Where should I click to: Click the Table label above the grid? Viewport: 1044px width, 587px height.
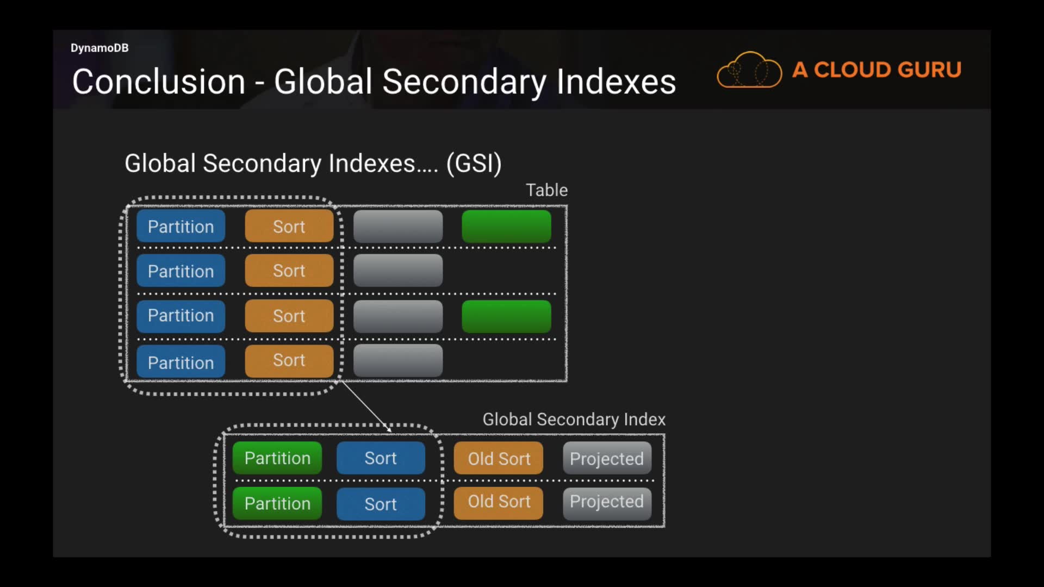pyautogui.click(x=546, y=190)
